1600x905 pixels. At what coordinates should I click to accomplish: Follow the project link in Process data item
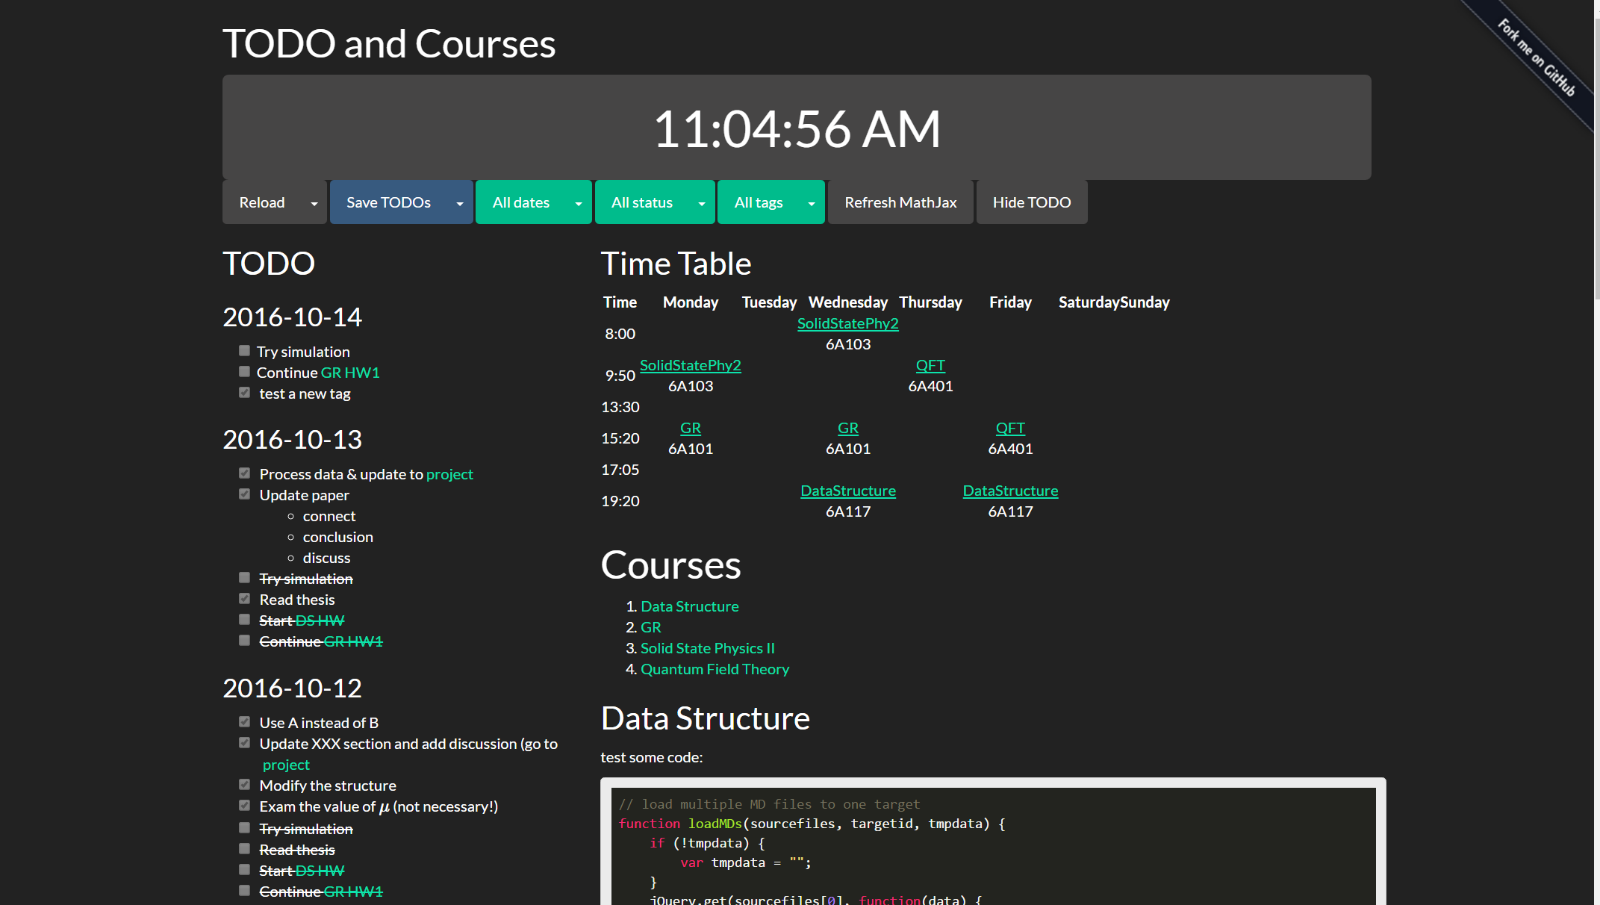point(449,474)
